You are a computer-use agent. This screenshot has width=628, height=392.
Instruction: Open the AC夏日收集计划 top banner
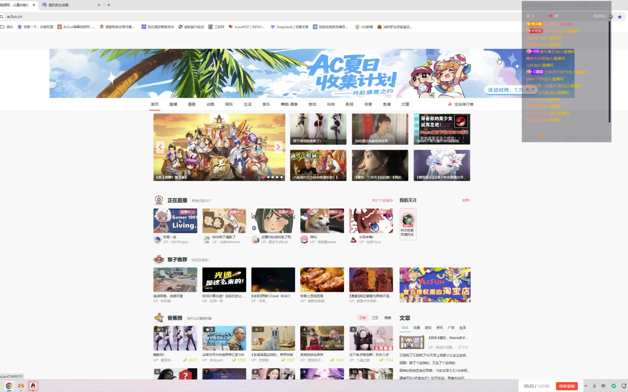click(x=312, y=73)
